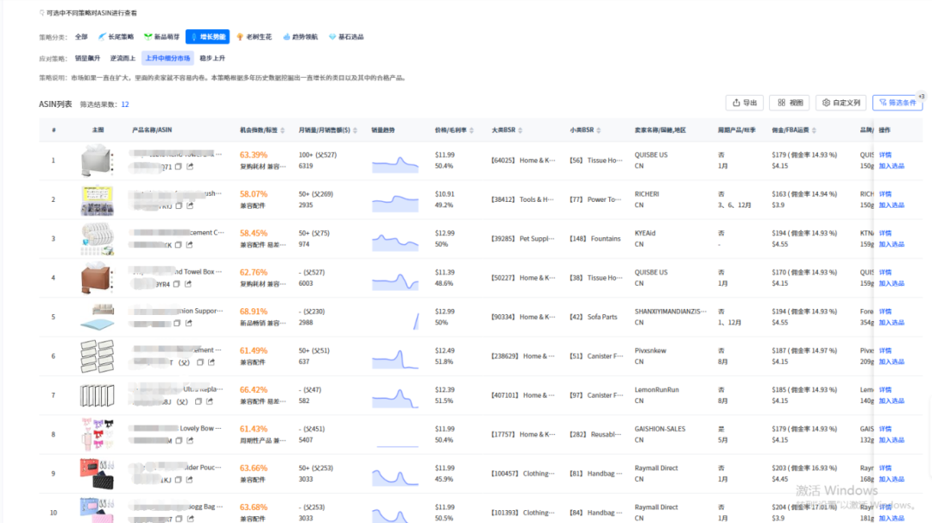Select the 全部 strategy category
Screen dimensions: 932x523
point(81,37)
